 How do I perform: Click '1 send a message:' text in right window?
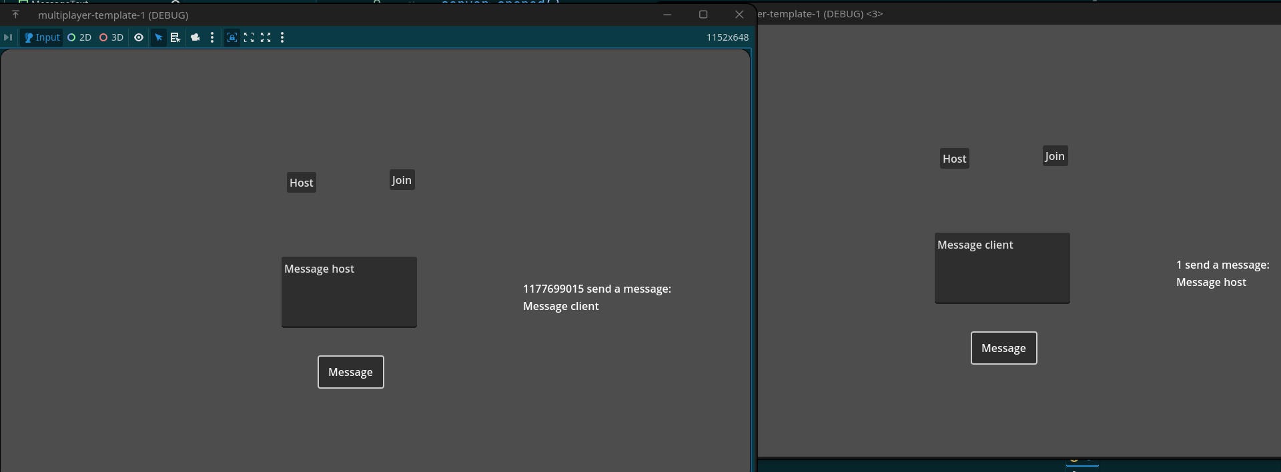tap(1223, 265)
